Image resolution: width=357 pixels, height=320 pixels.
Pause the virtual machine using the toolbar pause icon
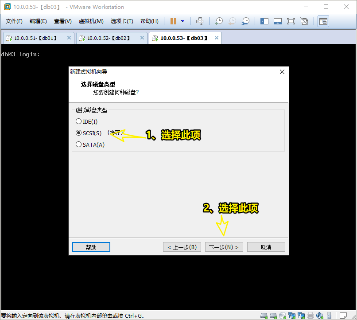coord(173,21)
